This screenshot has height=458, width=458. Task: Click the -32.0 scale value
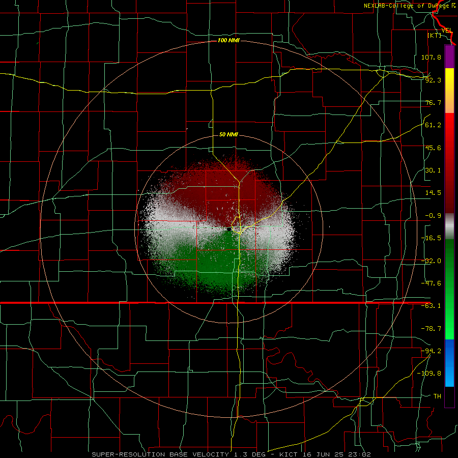pos(431,261)
